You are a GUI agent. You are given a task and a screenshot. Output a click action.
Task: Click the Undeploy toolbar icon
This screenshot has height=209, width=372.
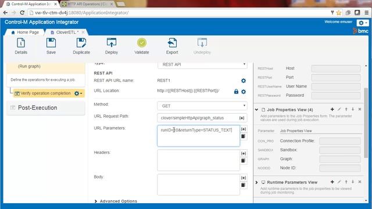tap(202, 46)
